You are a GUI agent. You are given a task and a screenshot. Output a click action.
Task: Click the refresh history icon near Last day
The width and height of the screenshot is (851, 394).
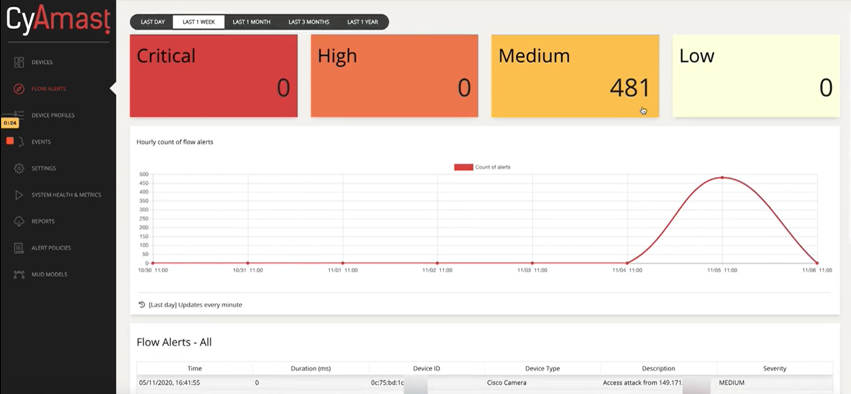(142, 305)
